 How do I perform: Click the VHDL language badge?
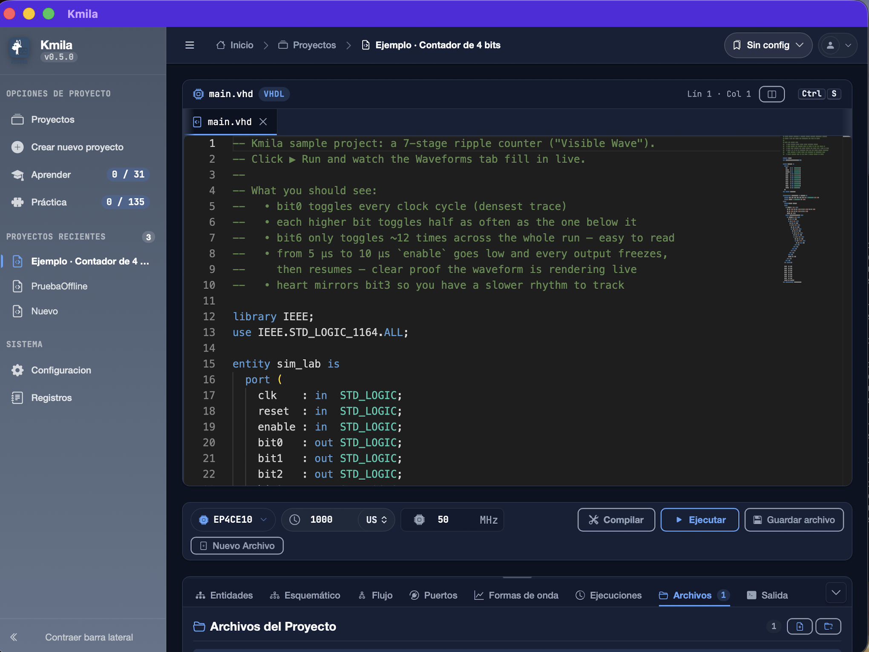coord(274,94)
